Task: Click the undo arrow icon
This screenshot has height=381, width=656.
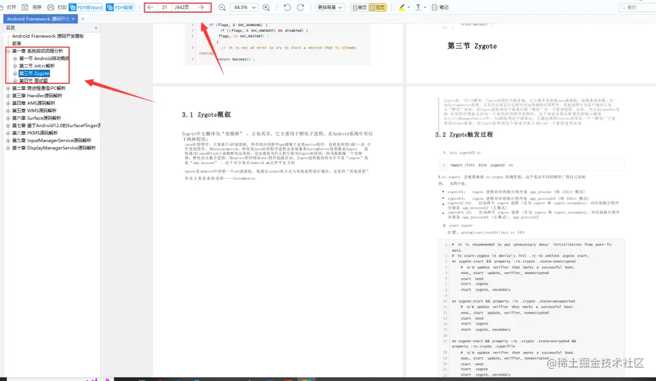Action: 287,7
